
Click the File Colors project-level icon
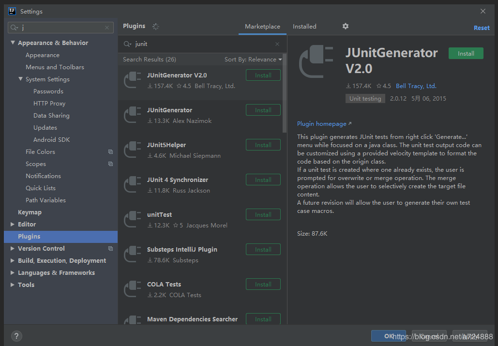(110, 152)
